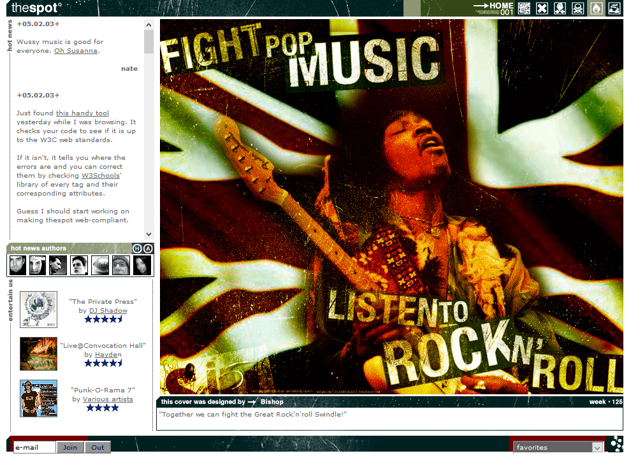Click the hot news scroll-up arrow
631x465 pixels.
149,25
